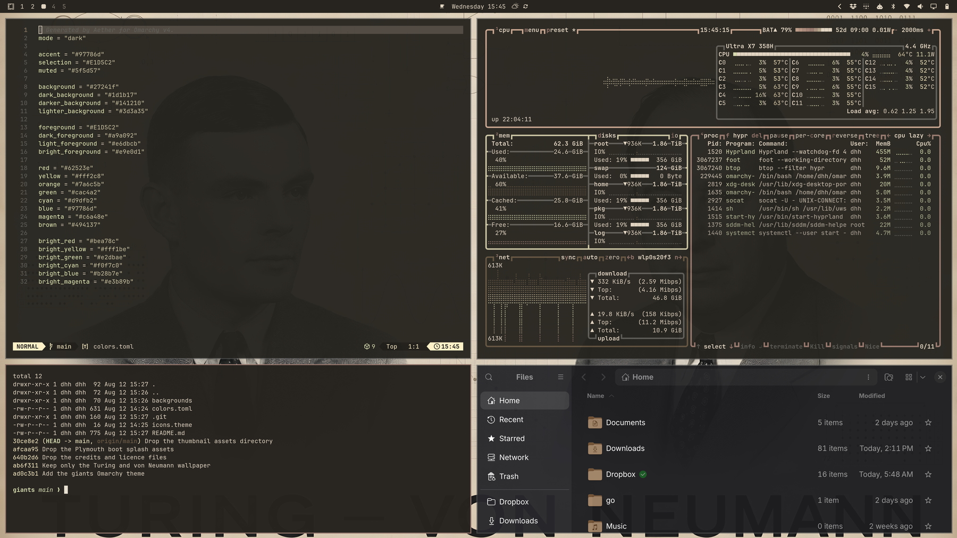Click the weather icon beside the clock
The width and height of the screenshot is (957, 538).
point(515,6)
